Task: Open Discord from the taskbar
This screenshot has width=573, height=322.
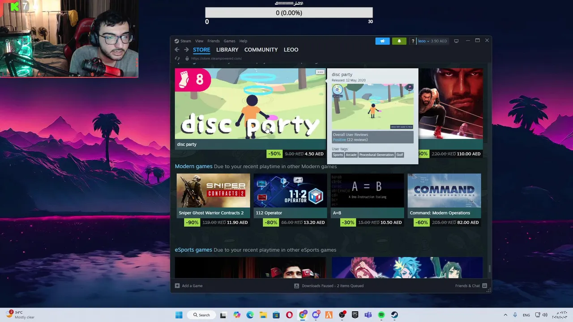Action: [x=316, y=315]
